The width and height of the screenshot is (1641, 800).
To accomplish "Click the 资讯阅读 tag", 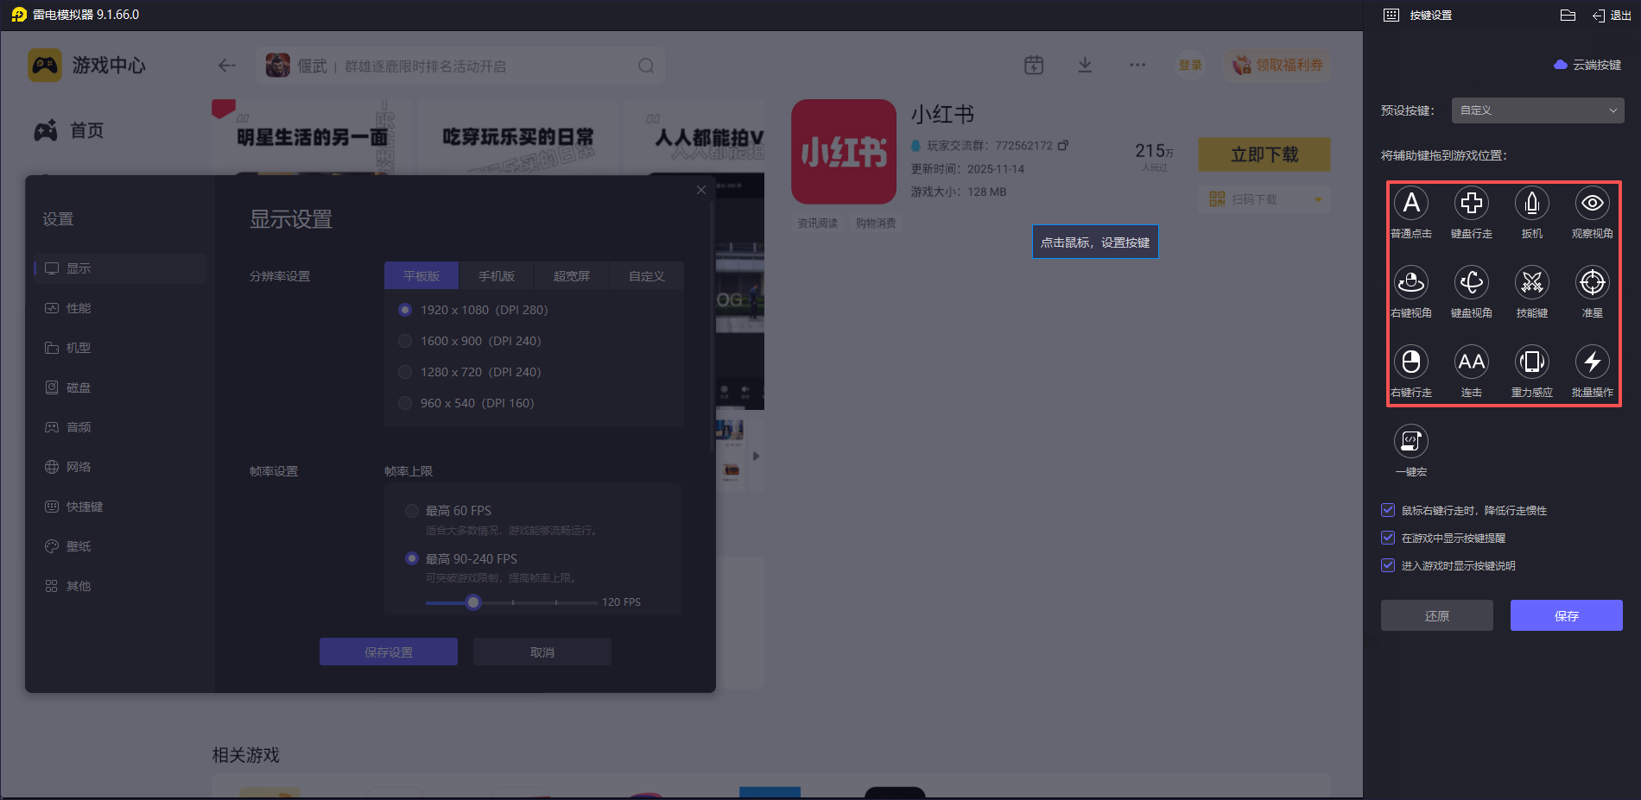I will (x=817, y=224).
